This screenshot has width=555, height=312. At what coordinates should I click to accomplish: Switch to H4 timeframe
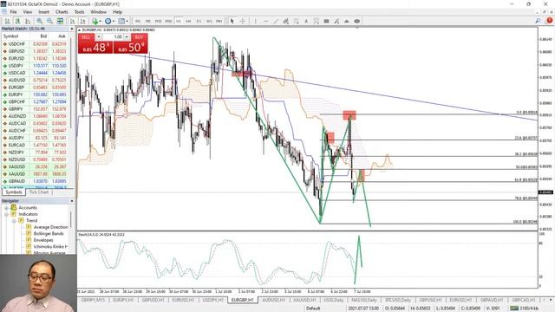[x=189, y=21]
